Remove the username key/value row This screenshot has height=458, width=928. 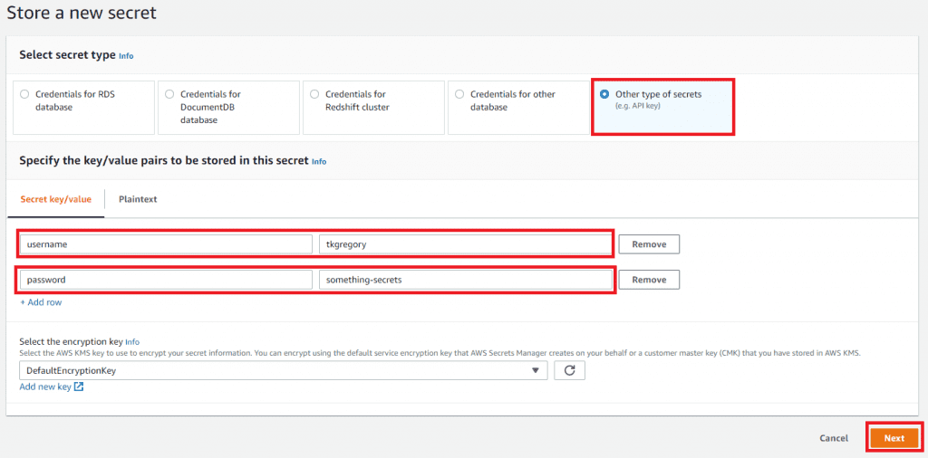[649, 244]
